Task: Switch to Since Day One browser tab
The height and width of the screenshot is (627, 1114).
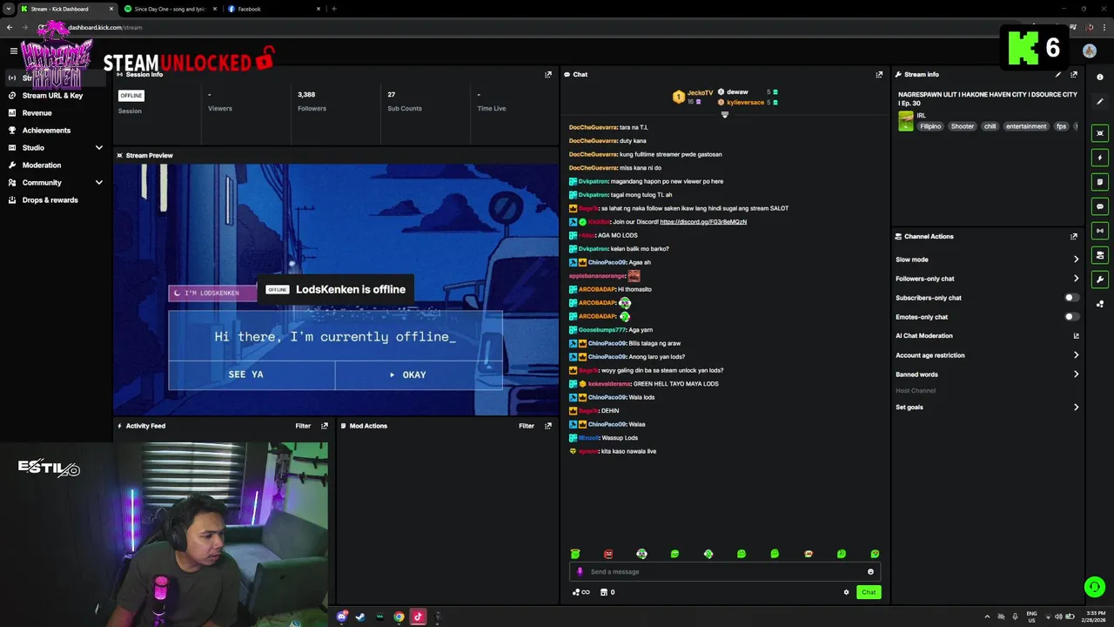Action: coord(170,9)
